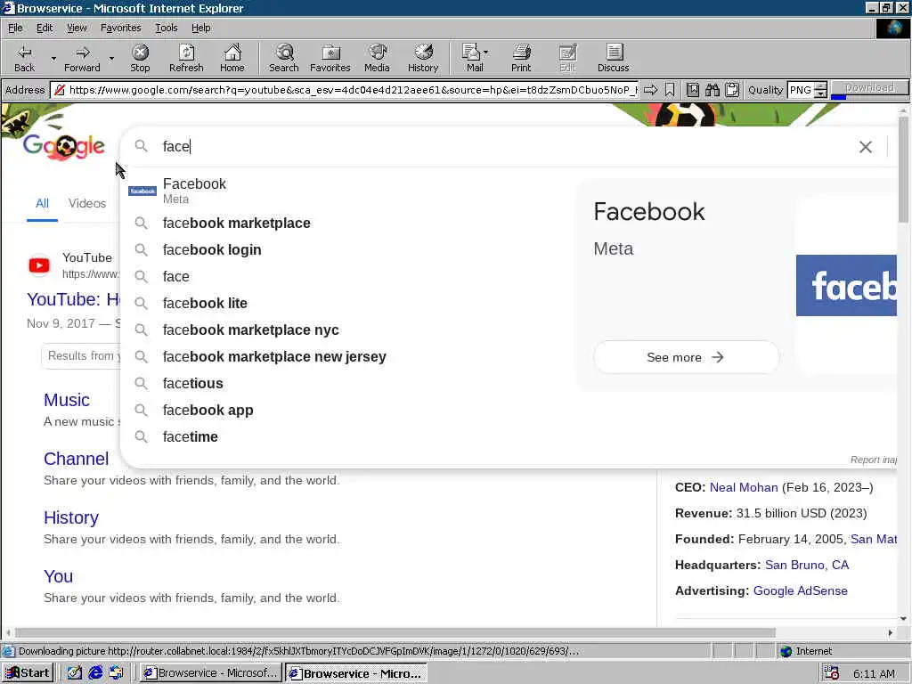Viewport: 912px width, 684px height.
Task: Click the clipboard paste icon in address bar
Action: [732, 90]
